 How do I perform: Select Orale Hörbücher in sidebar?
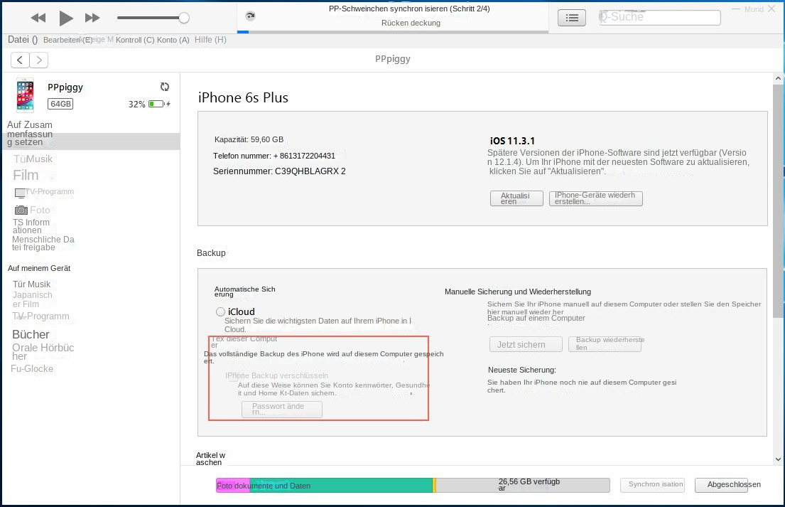point(43,352)
